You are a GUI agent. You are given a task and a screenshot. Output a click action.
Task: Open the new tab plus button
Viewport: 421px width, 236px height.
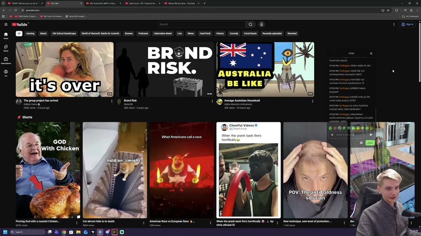(204, 3)
